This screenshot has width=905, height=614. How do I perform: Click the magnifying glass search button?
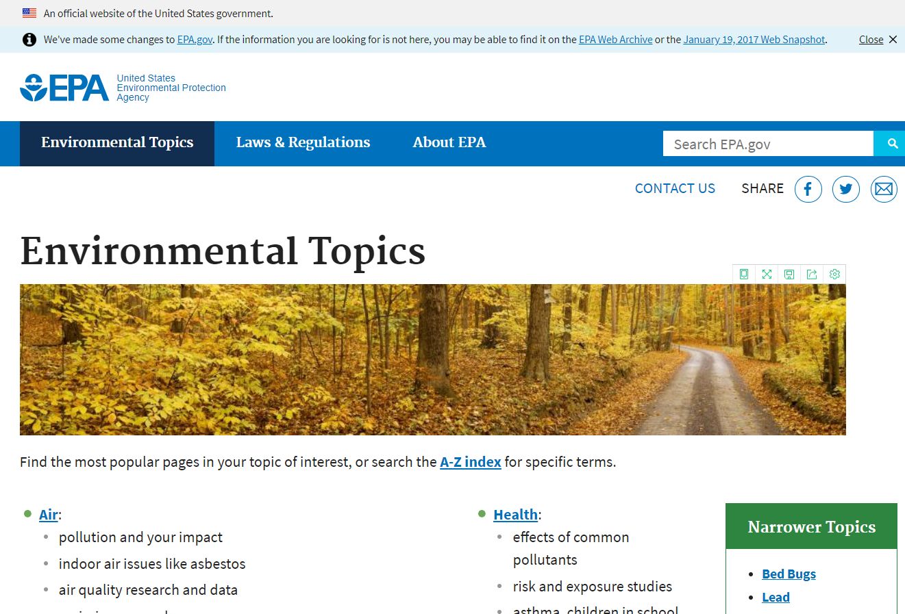point(892,144)
